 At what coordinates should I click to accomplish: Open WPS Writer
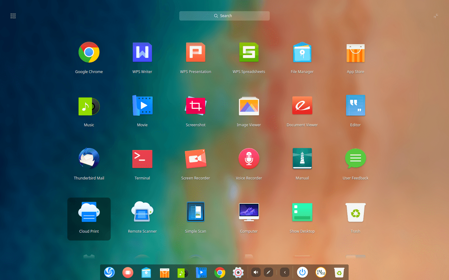pos(142,52)
